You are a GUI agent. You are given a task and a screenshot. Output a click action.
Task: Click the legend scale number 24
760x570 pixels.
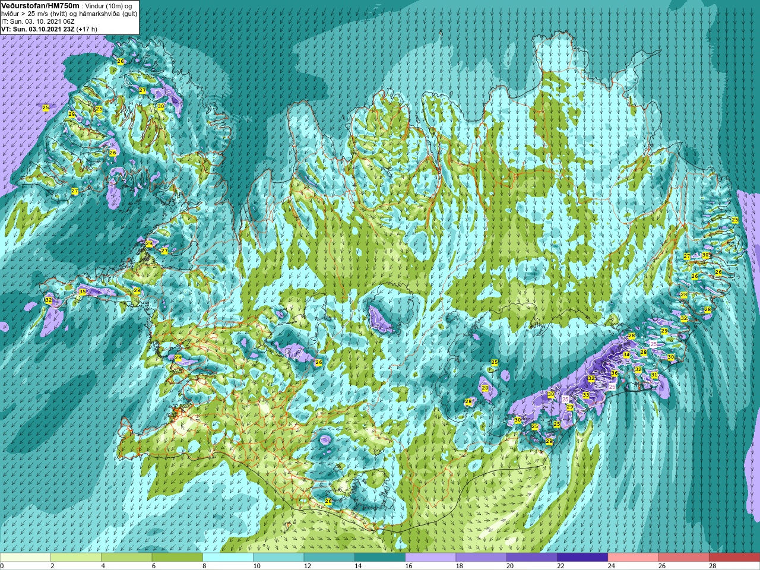[x=612, y=566]
